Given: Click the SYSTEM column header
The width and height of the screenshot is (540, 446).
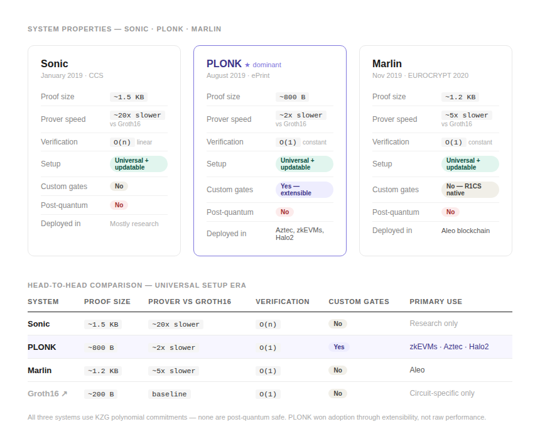Looking at the screenshot, I should coord(43,302).
